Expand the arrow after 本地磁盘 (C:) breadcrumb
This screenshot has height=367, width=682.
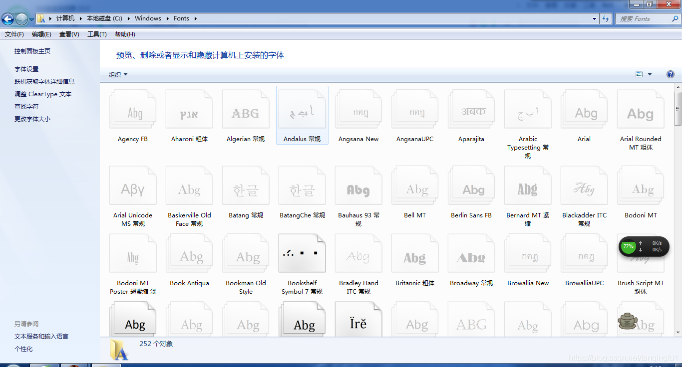point(129,18)
